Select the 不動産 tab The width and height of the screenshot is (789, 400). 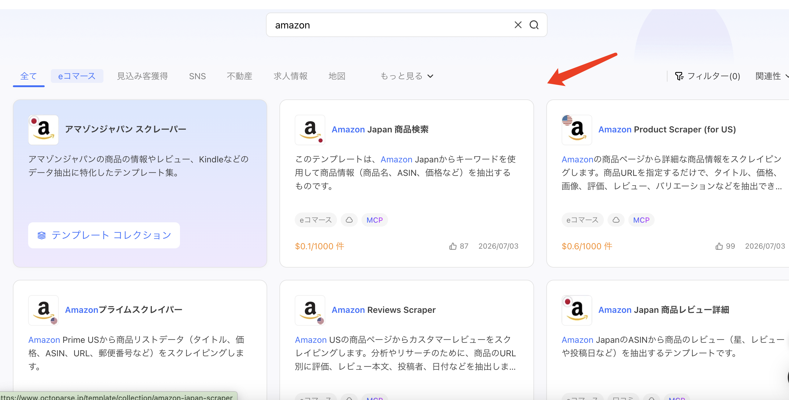coord(240,76)
